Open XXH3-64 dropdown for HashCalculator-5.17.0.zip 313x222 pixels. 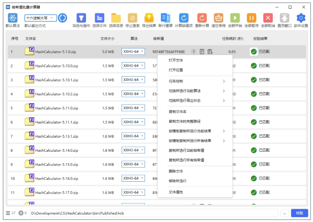[x=133, y=192]
